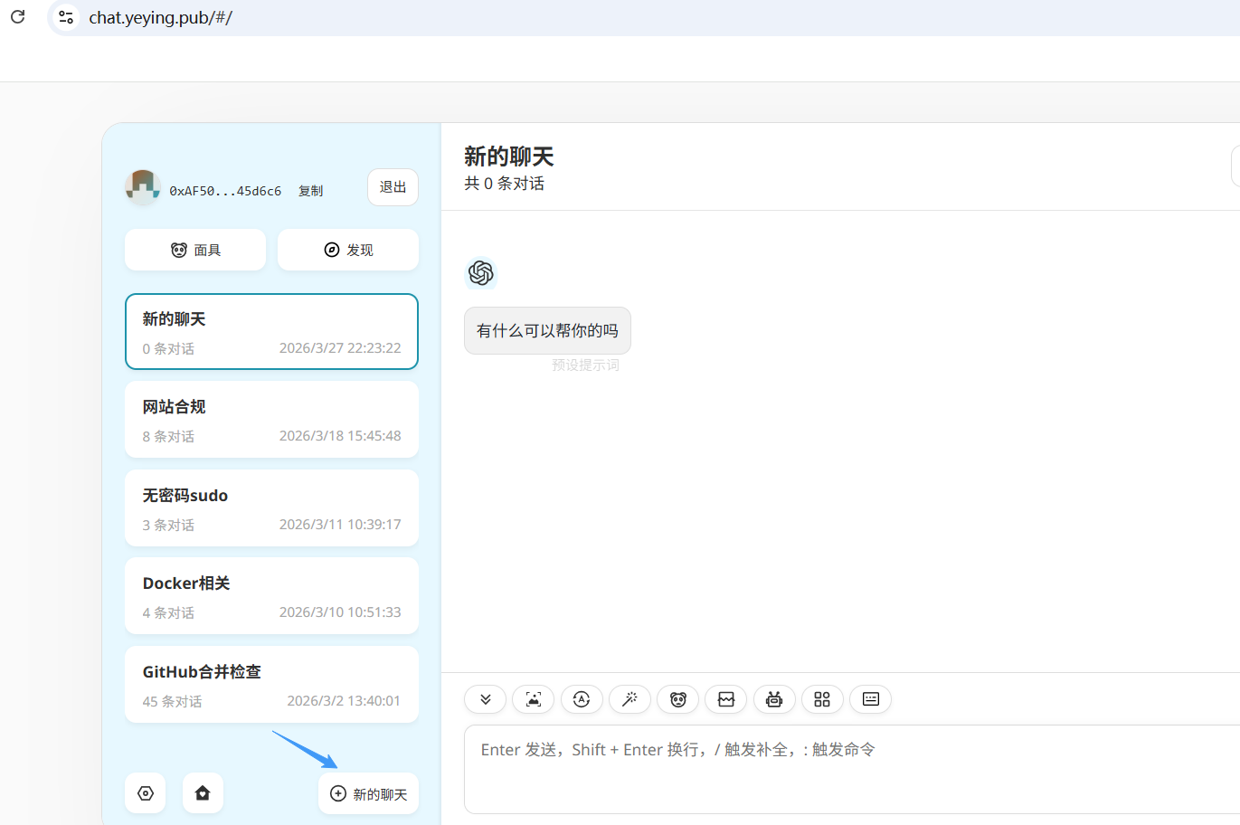Toggle the theme with the circled A icon
The width and height of the screenshot is (1240, 825).
tap(582, 699)
